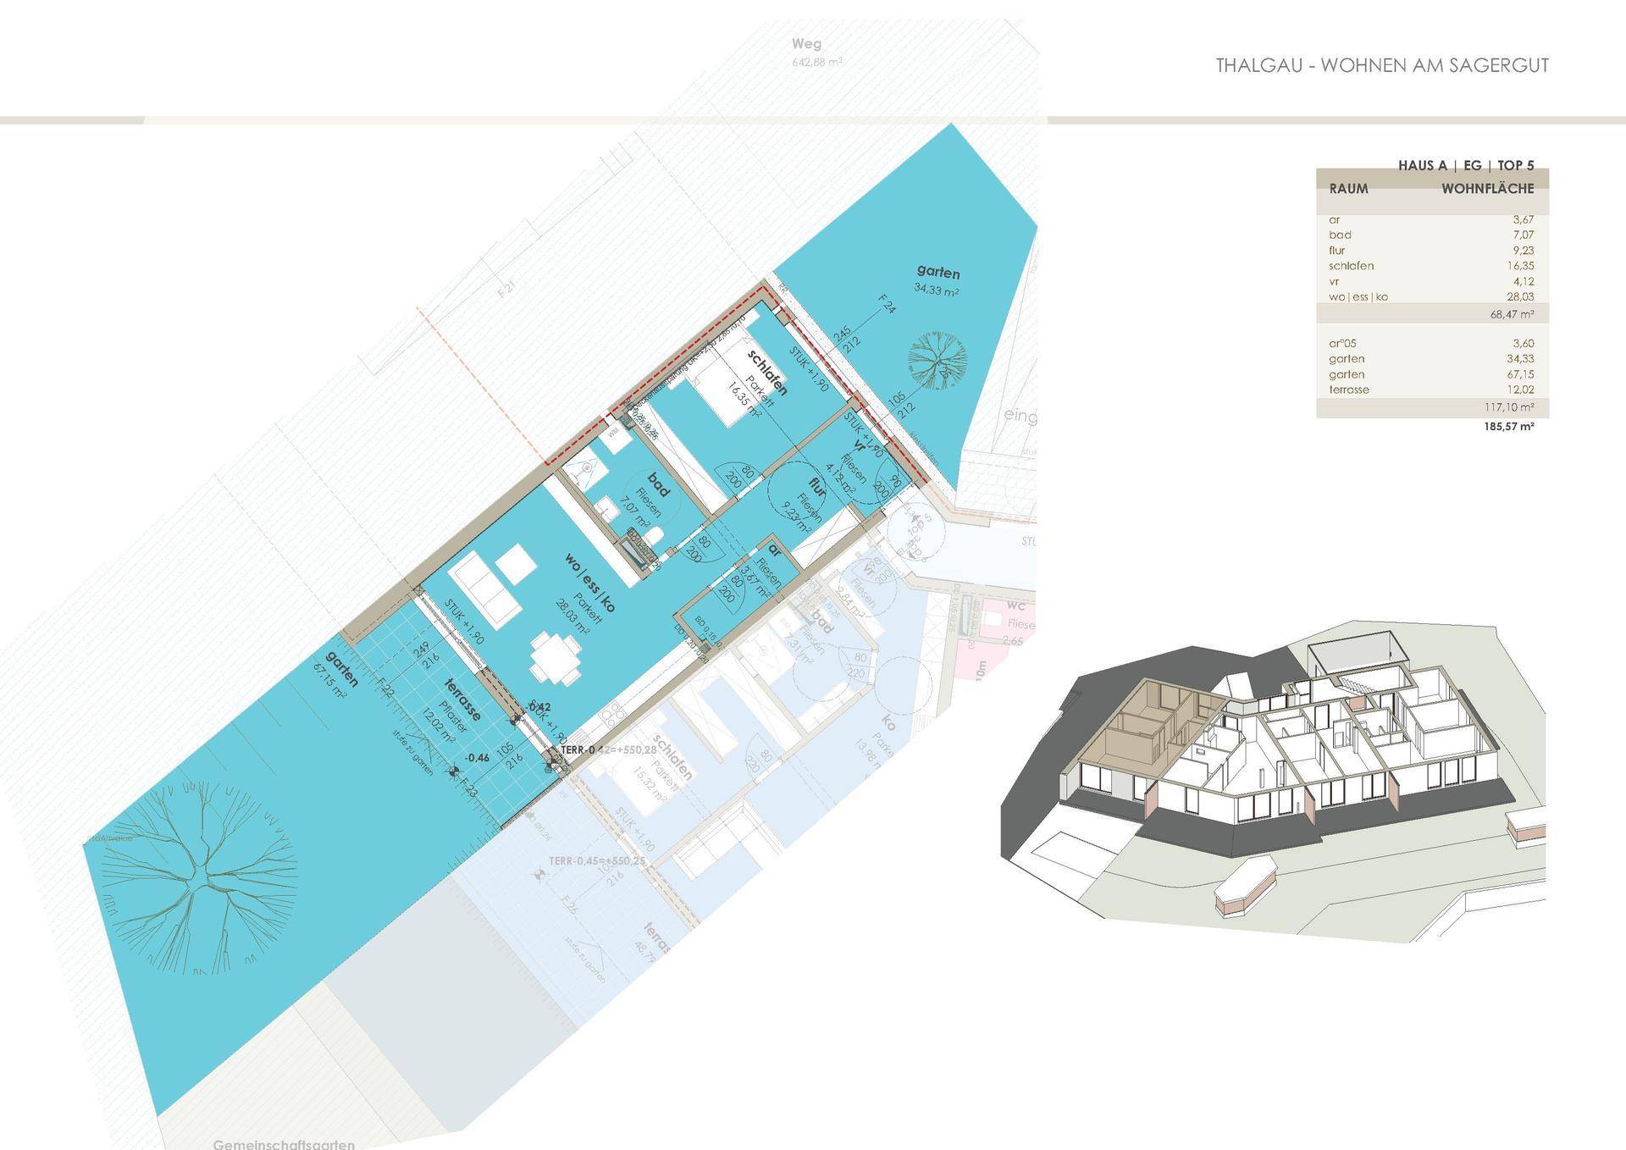Click the garten 34,33 m² label on plan
Screen dimensions: 1626x1150
click(x=937, y=280)
